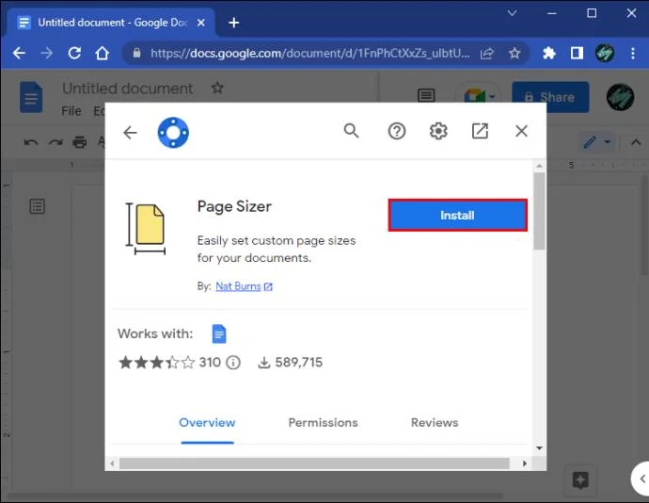Bookmark this page with star icon
Viewport: 649px width, 503px height.
[514, 53]
